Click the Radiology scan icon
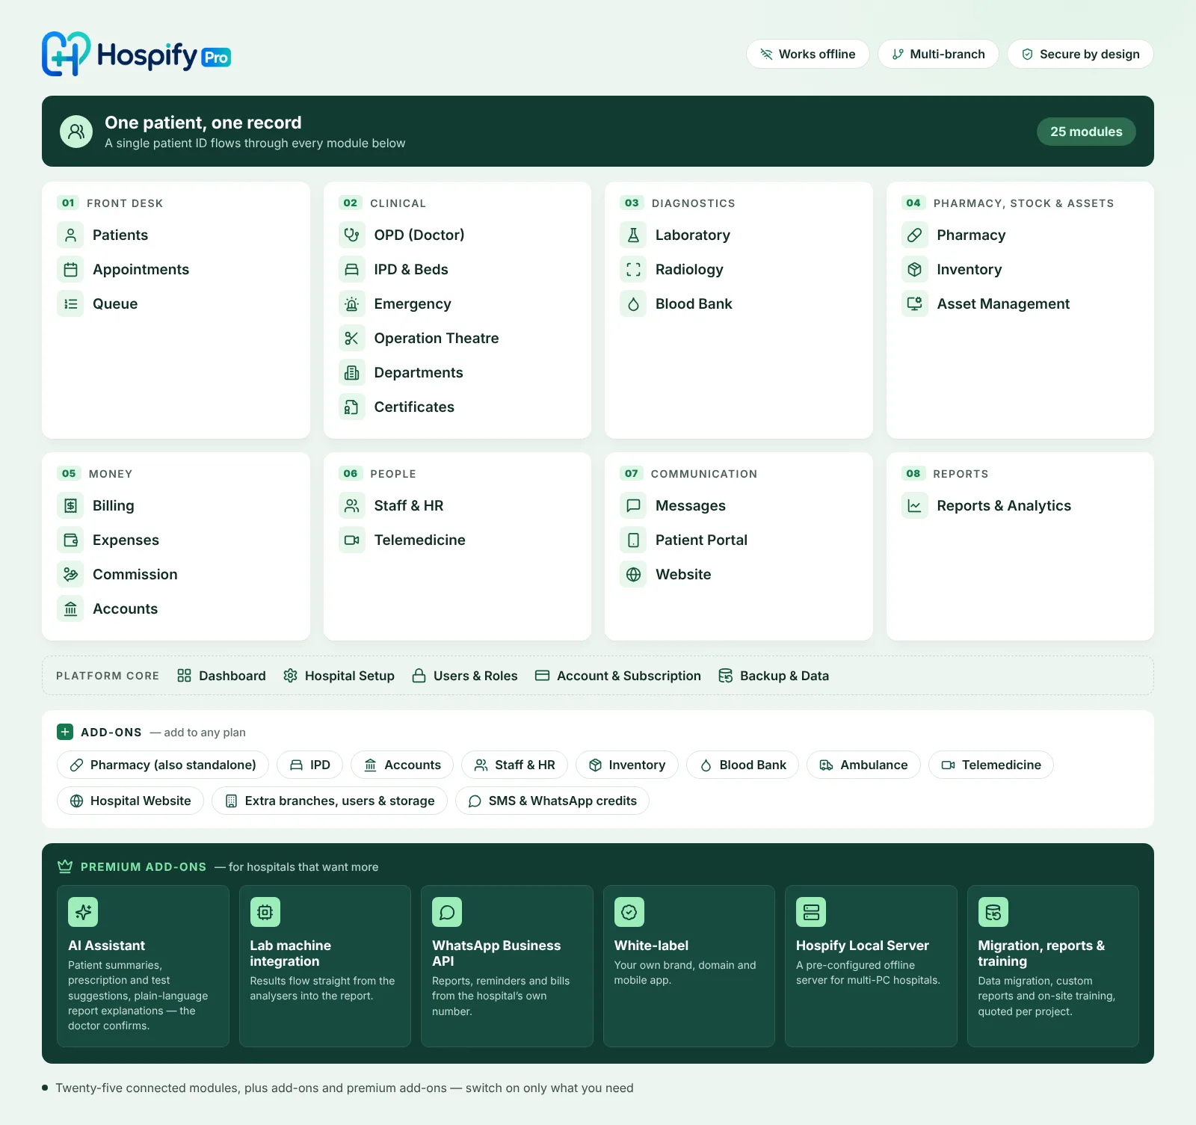 (633, 270)
